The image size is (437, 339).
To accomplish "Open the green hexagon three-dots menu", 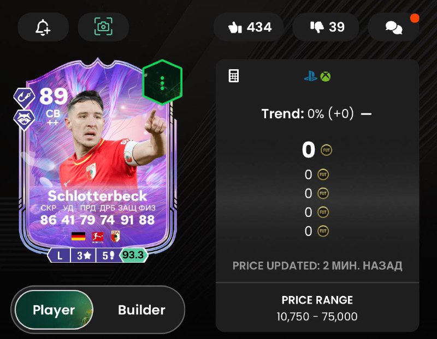I will 162,82.
